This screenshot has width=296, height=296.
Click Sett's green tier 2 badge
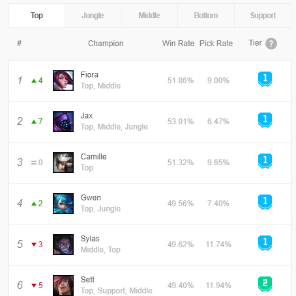click(265, 284)
